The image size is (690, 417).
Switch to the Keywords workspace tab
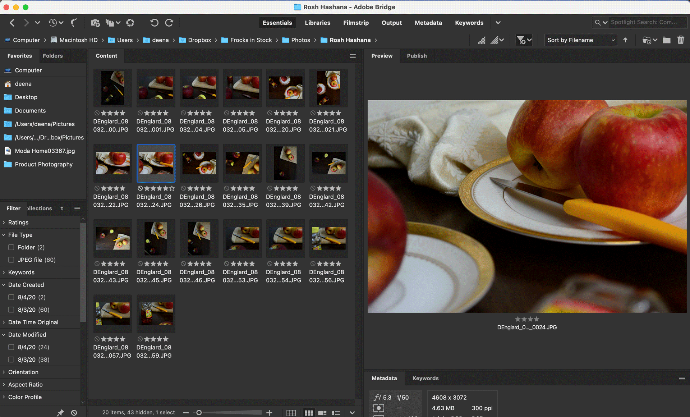coord(468,22)
